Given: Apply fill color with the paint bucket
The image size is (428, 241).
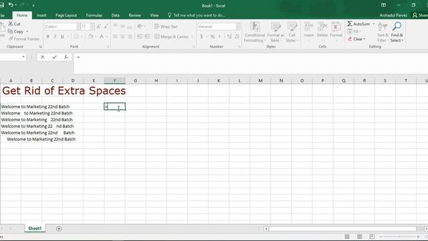Looking at the screenshot, I should [91, 36].
